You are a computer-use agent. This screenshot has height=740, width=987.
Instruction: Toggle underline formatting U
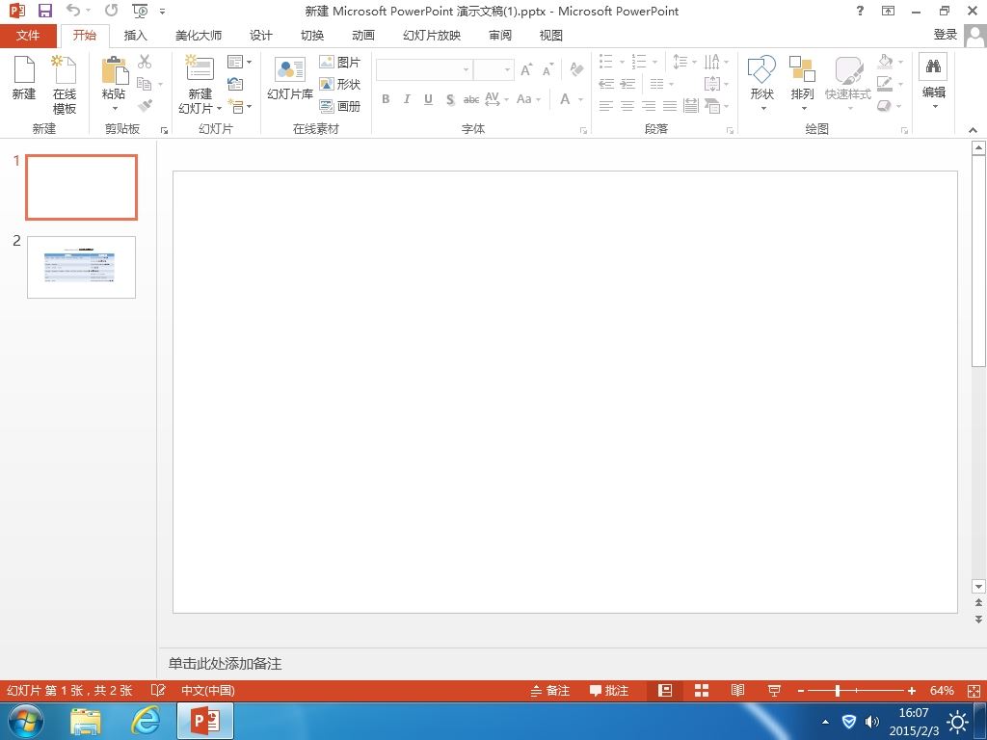(x=429, y=99)
